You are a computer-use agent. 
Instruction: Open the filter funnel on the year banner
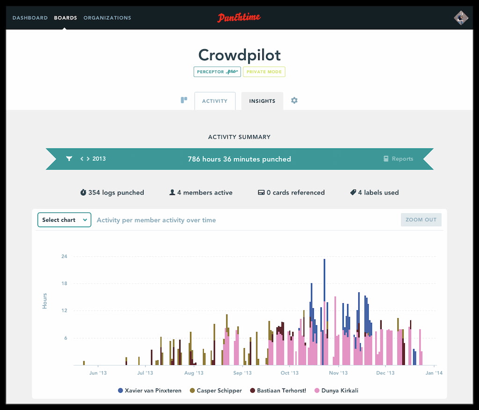click(69, 159)
